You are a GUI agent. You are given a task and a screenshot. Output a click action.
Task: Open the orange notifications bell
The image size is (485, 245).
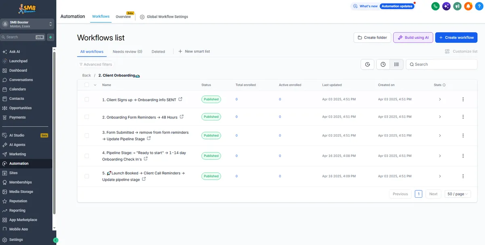(468, 6)
